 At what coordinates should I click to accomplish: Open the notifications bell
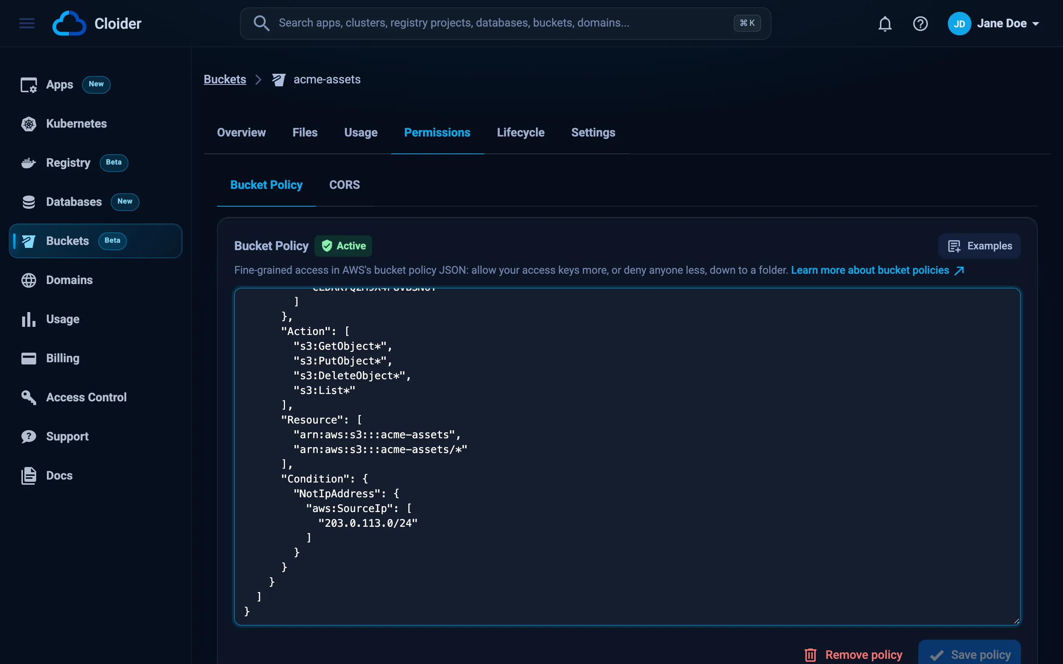[x=885, y=24]
